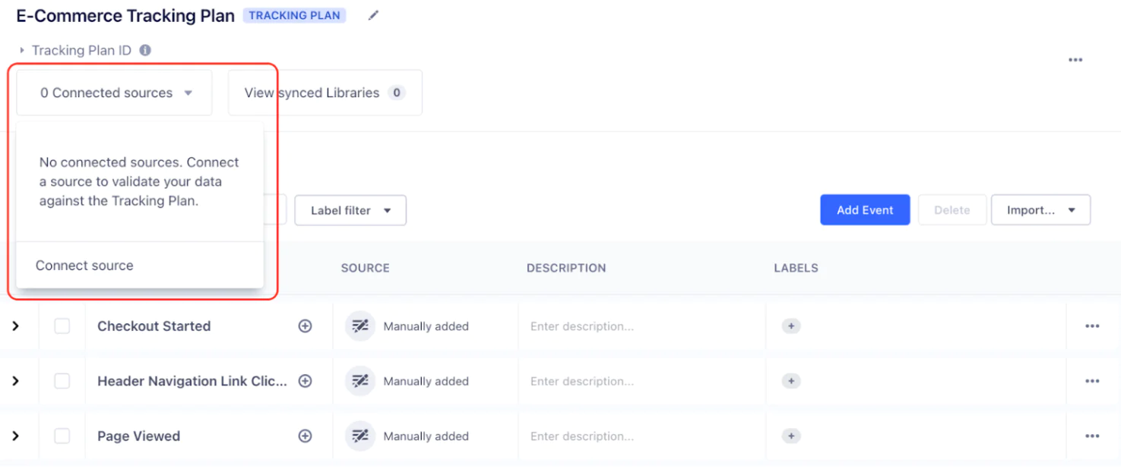The height and width of the screenshot is (472, 1121).
Task: Expand the Tracking Plan ID disclosure triangle
Action: tap(22, 51)
